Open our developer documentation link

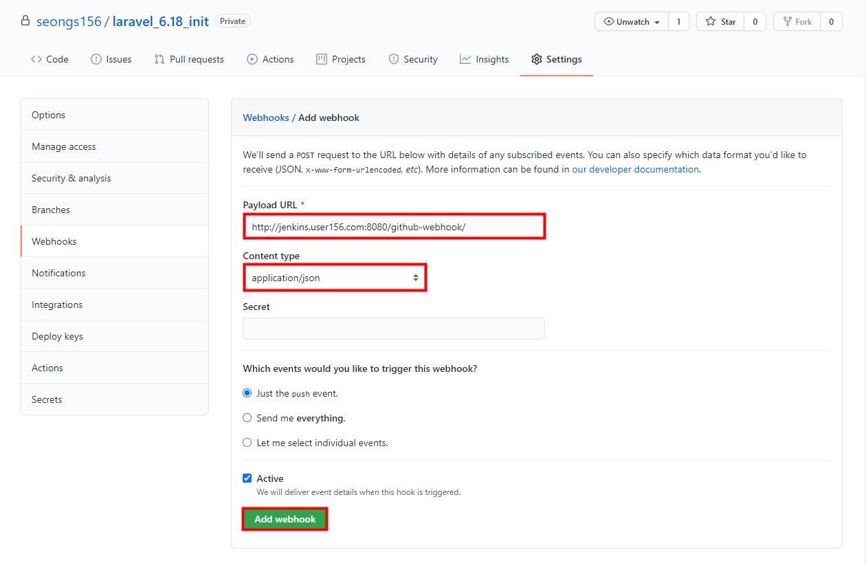(x=635, y=169)
